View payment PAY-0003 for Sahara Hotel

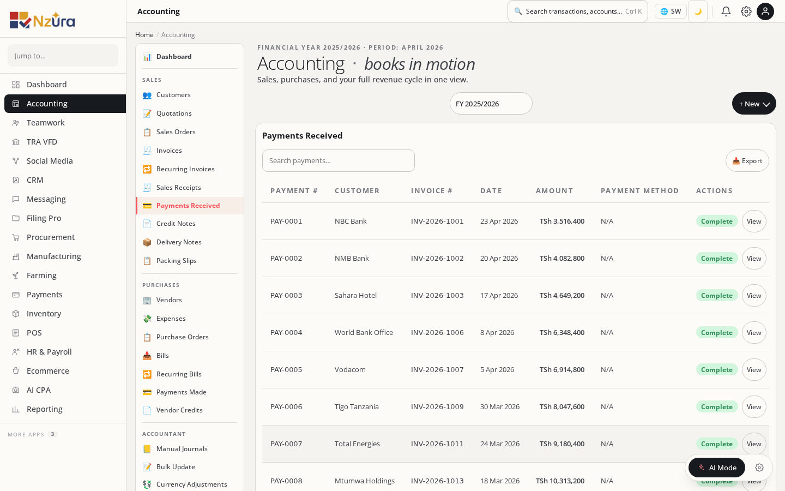click(x=754, y=296)
